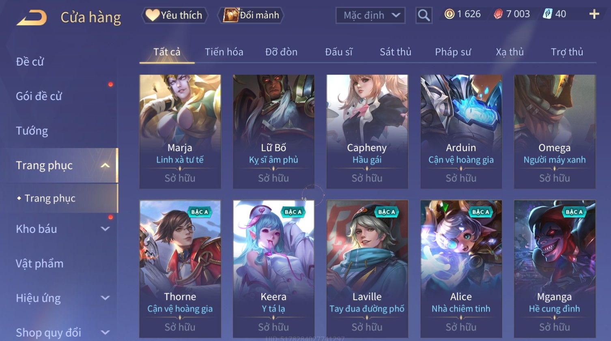Click the blue voucher currency icon
Screen dimensions: 611x341
[547, 14]
